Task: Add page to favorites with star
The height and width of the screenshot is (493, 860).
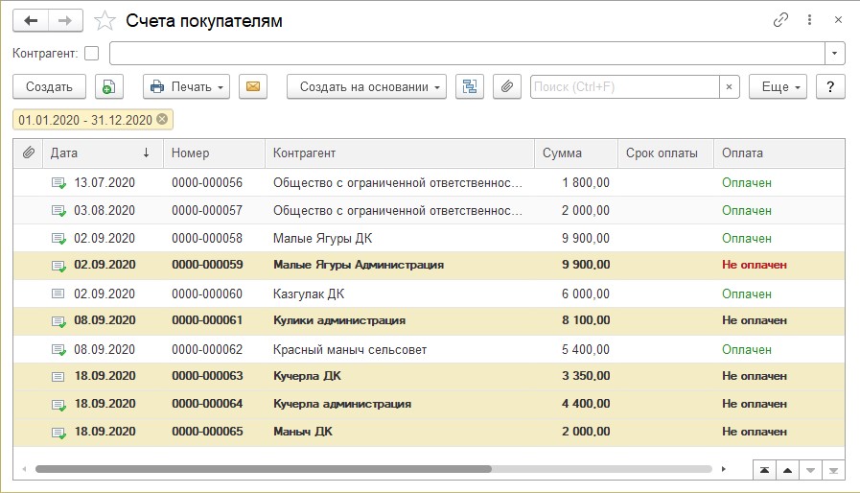Action: coord(105,20)
